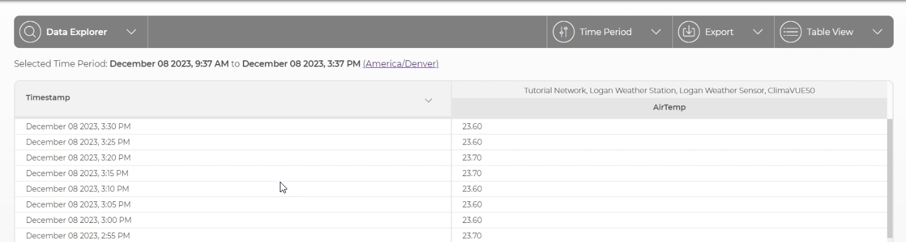Screen dimensions: 906x242
Task: Click the Timestamp column header
Action: (233, 98)
